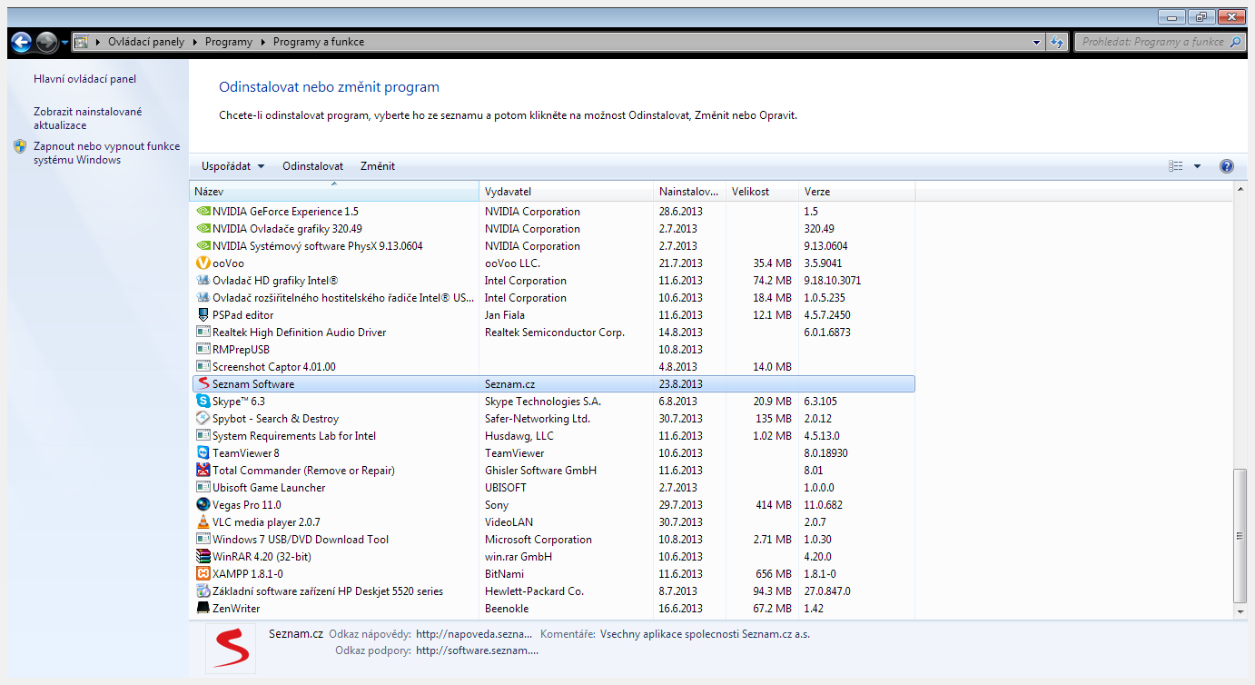Open Zapnout nebo vypnout funkce systému Windows
Viewport: 1255px width, 685px height.
[x=106, y=153]
